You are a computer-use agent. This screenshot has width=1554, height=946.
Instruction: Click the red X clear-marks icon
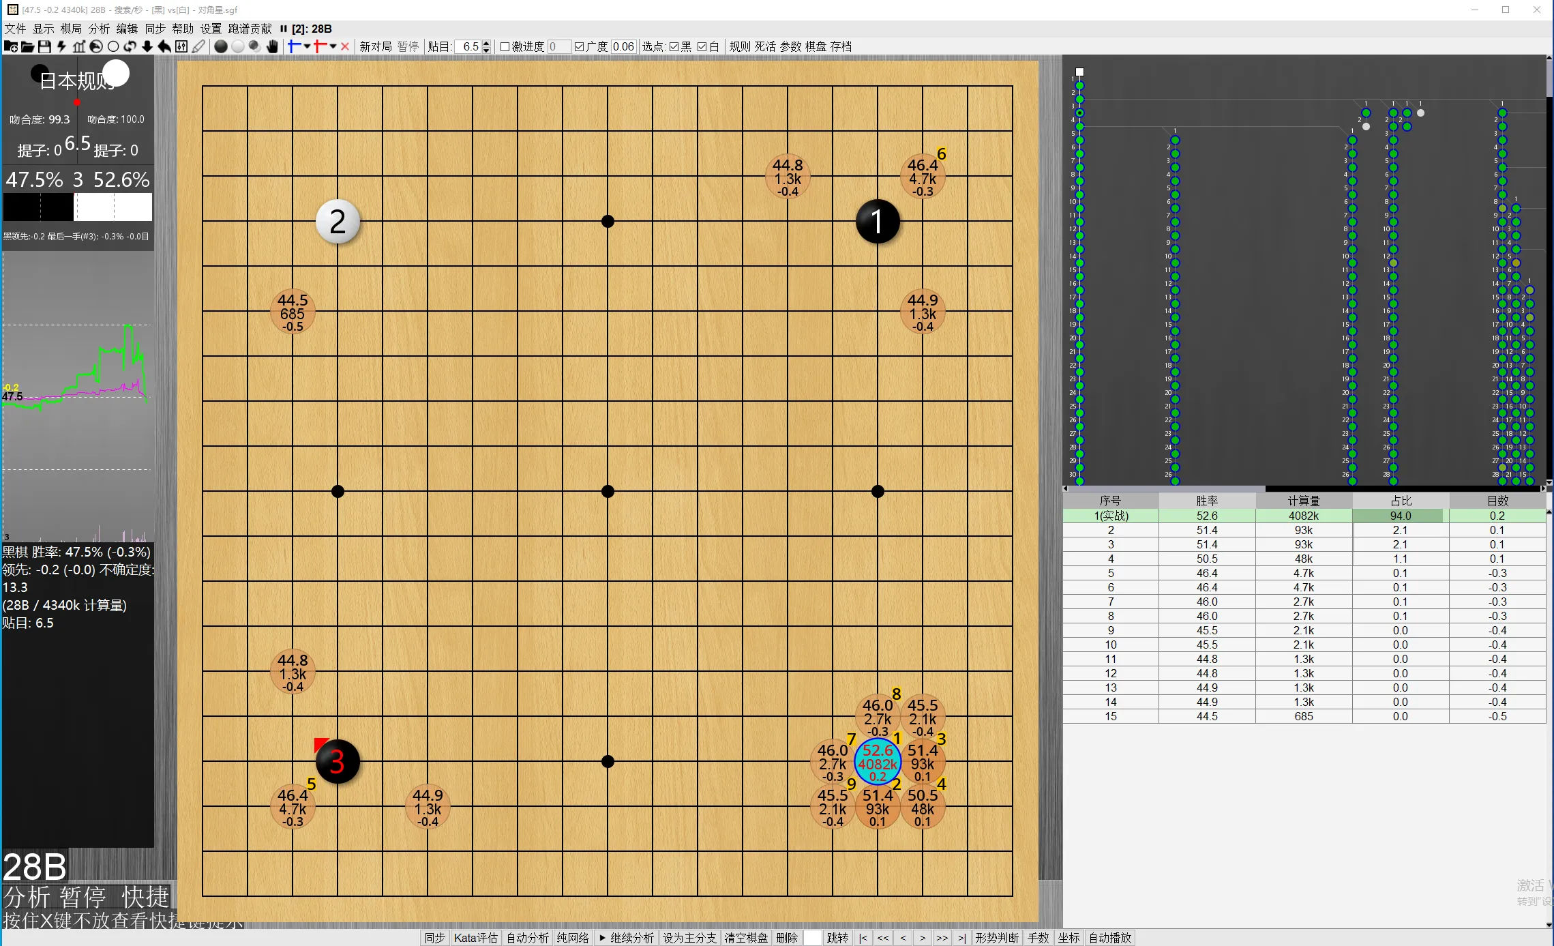coord(345,46)
